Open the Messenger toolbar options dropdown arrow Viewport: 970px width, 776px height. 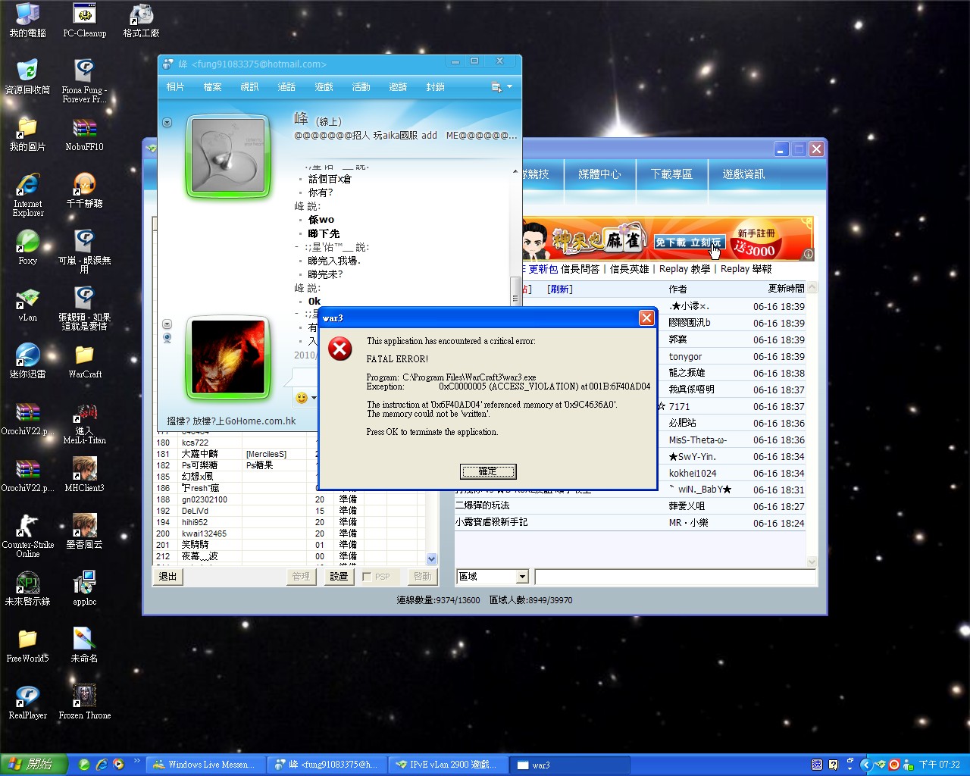click(x=509, y=87)
